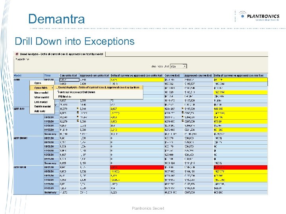Viewport: 286px width, 214px height.
Task: Click the red delta units cell in last model
Action: click(137, 167)
